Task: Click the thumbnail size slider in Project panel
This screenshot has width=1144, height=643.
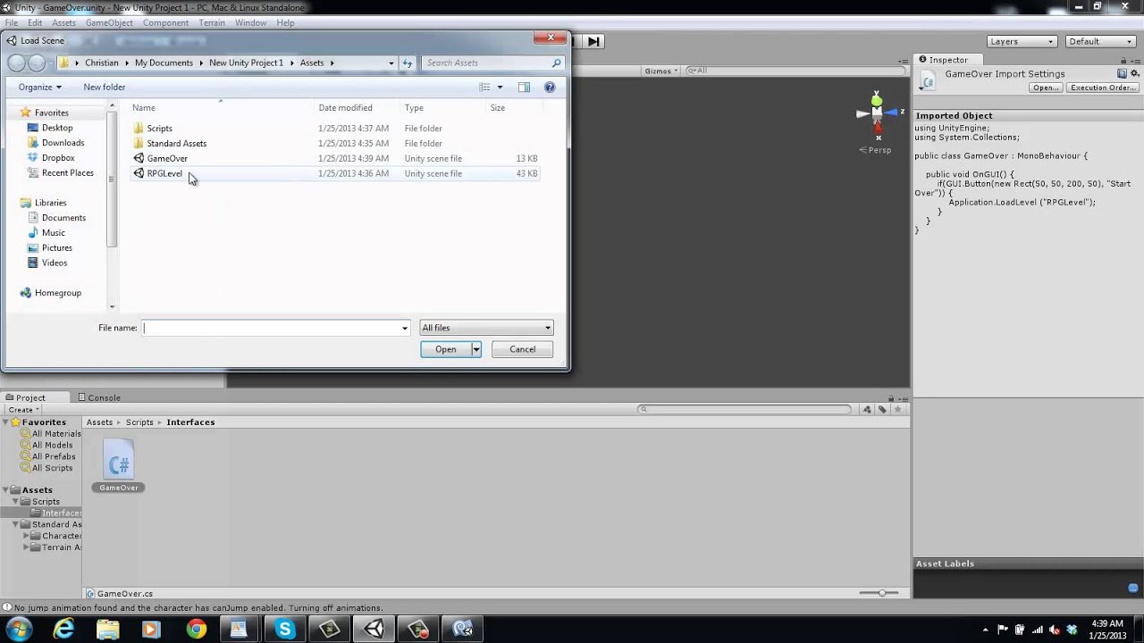Action: pos(880,592)
